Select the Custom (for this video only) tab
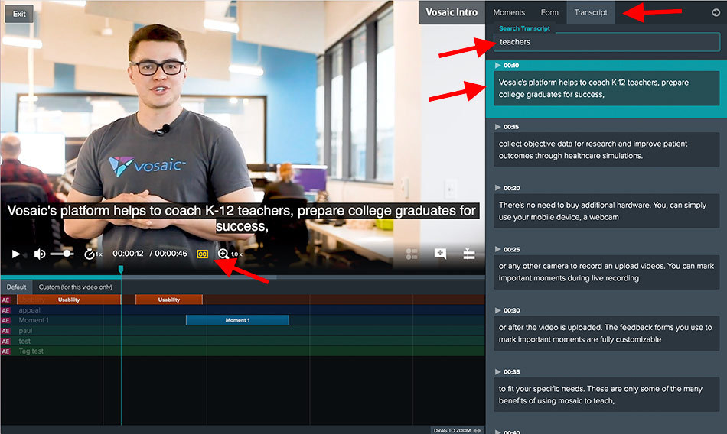Viewport: 727px width, 434px height. click(75, 287)
